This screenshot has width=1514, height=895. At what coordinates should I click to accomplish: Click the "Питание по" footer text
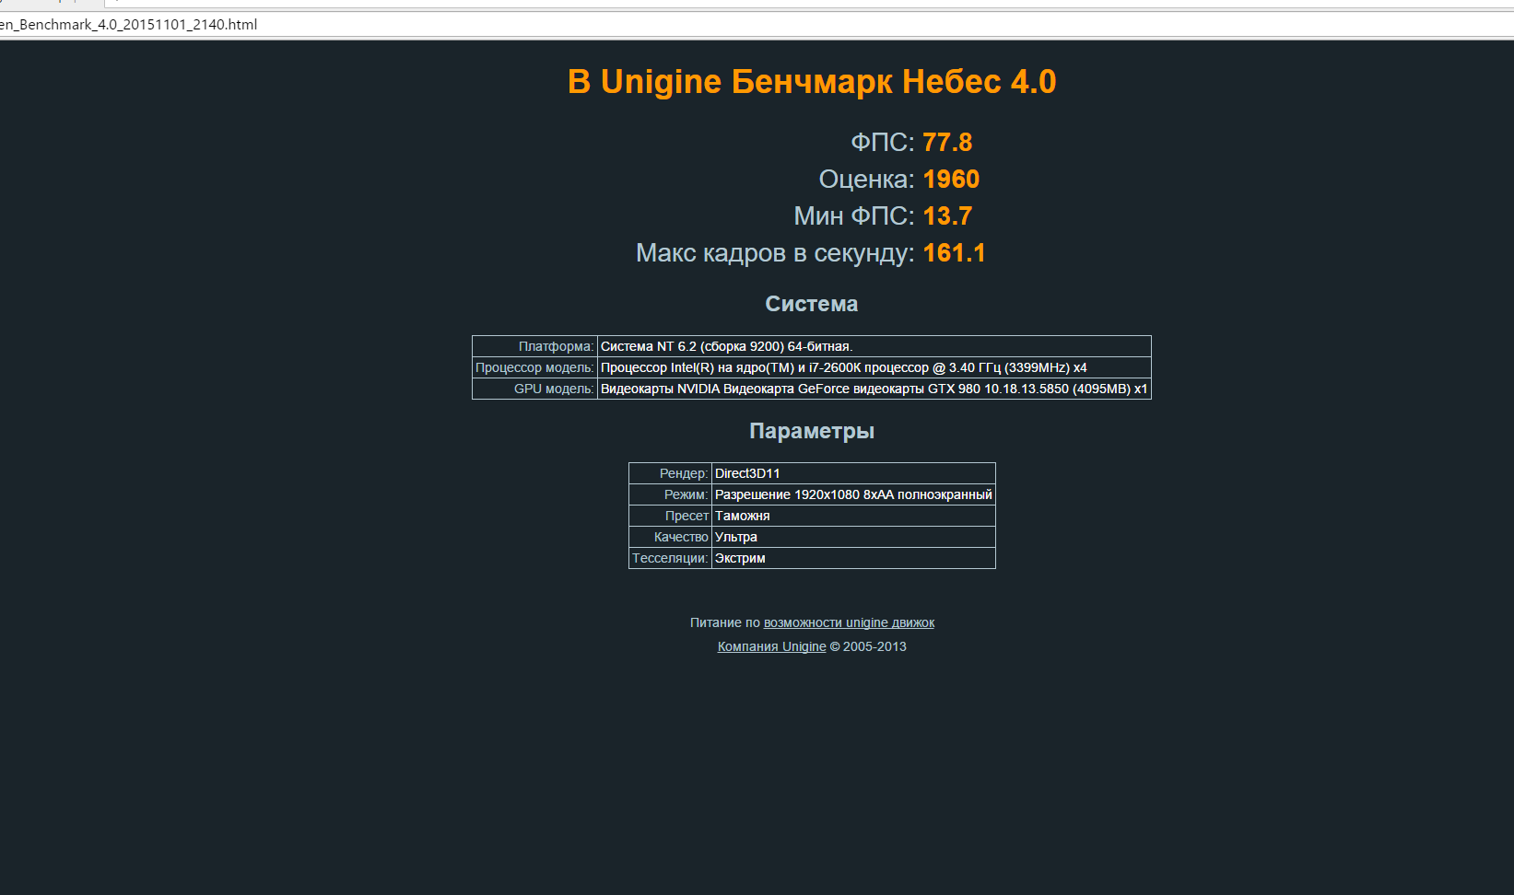(x=725, y=622)
